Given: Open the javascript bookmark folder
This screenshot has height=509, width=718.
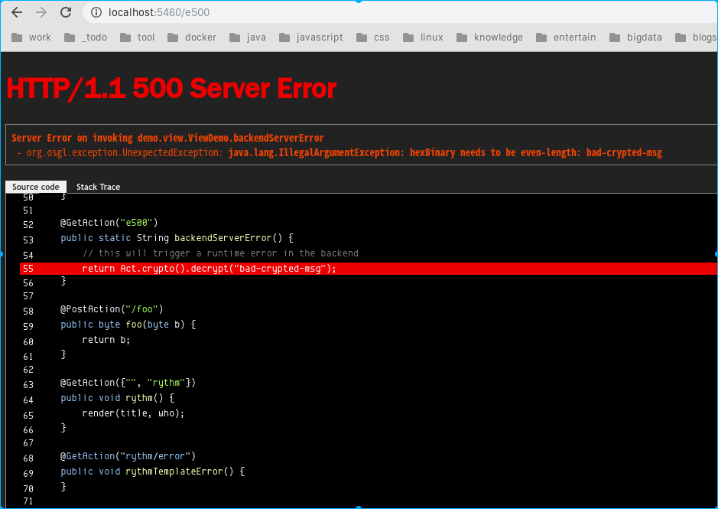Looking at the screenshot, I should (310, 37).
